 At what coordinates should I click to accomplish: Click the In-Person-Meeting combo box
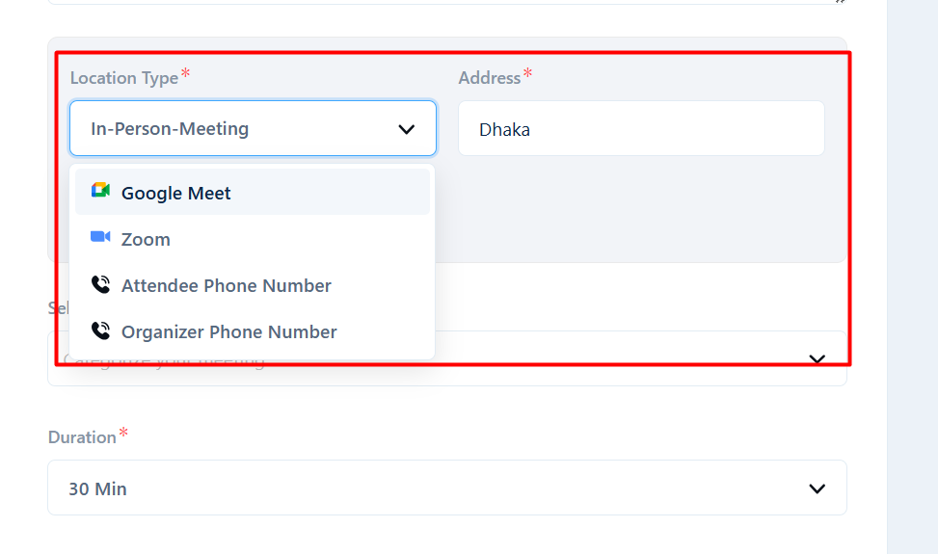[x=253, y=128]
